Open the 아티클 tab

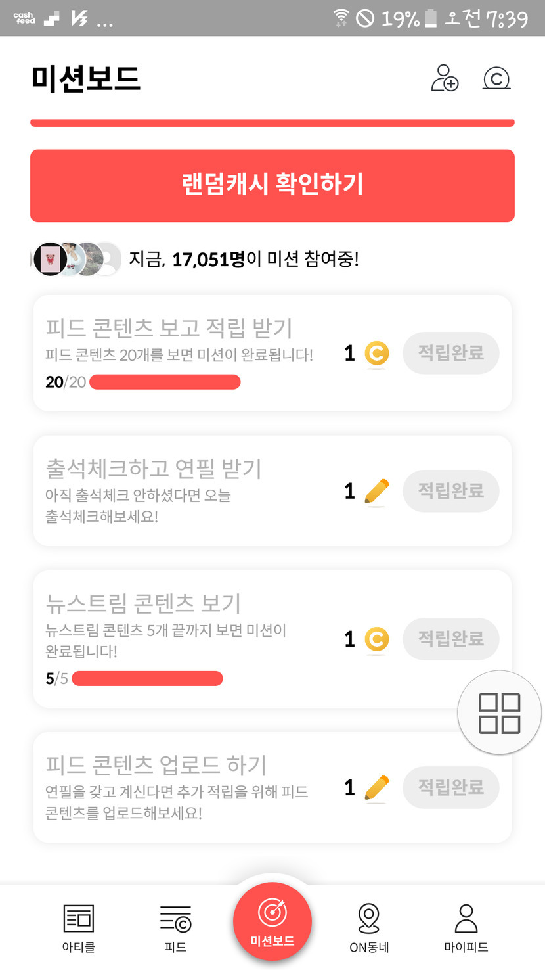(x=79, y=927)
